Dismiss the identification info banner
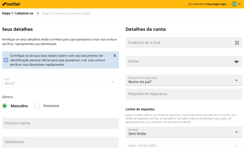The height and width of the screenshot is (154, 244). [115, 56]
